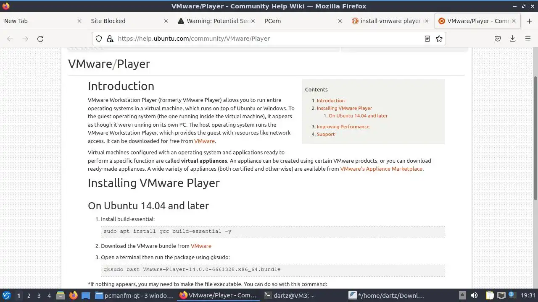Open VMware's Appliance Marketplace link
This screenshot has height=302, width=538.
point(381,169)
